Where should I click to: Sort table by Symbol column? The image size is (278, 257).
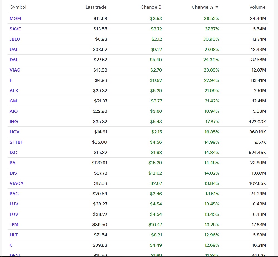(18, 7)
